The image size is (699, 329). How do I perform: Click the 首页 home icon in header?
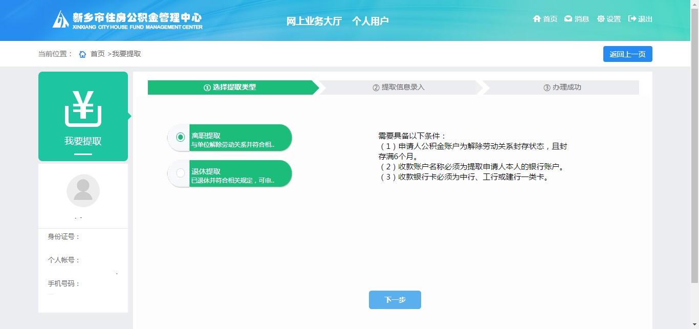coord(537,19)
